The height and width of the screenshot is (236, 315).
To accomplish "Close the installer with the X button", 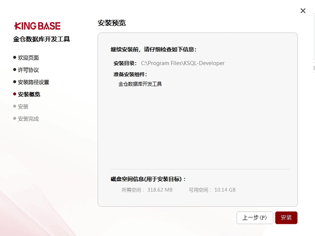I will click(x=303, y=11).
